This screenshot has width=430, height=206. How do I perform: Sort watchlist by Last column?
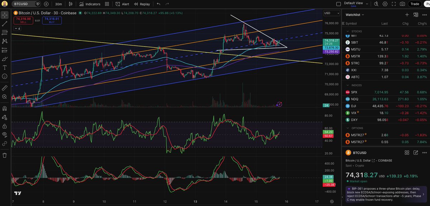384,23
